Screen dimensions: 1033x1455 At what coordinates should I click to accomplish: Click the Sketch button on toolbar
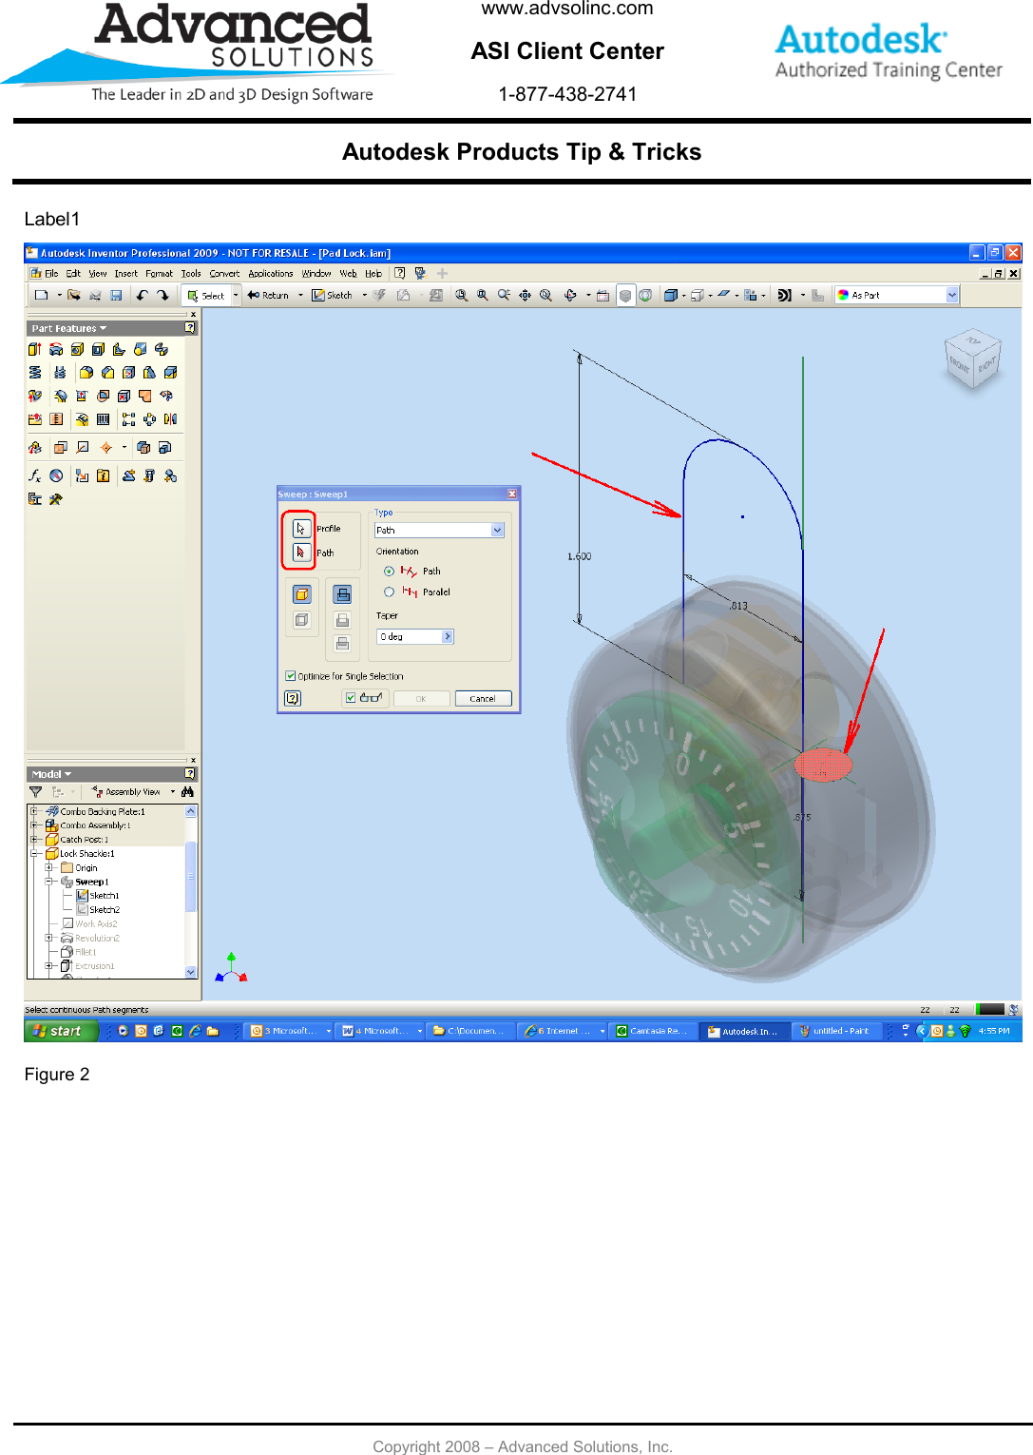click(333, 295)
